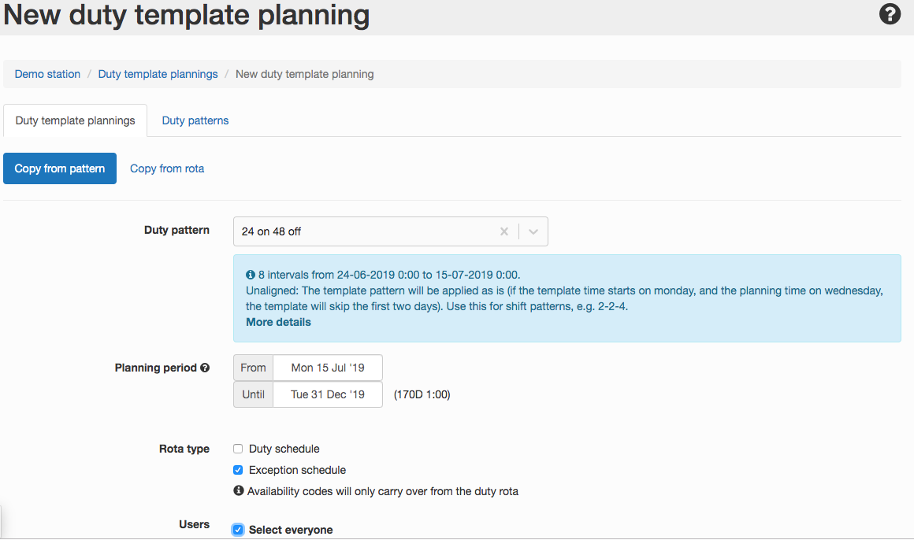Click the info icon in the blue notice
The height and width of the screenshot is (540, 914).
click(x=251, y=275)
